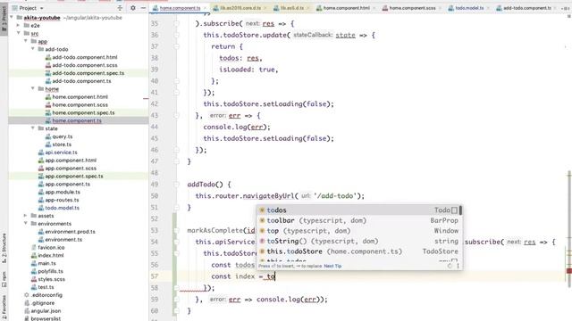Close the todo.model.ts tab

click(x=488, y=8)
